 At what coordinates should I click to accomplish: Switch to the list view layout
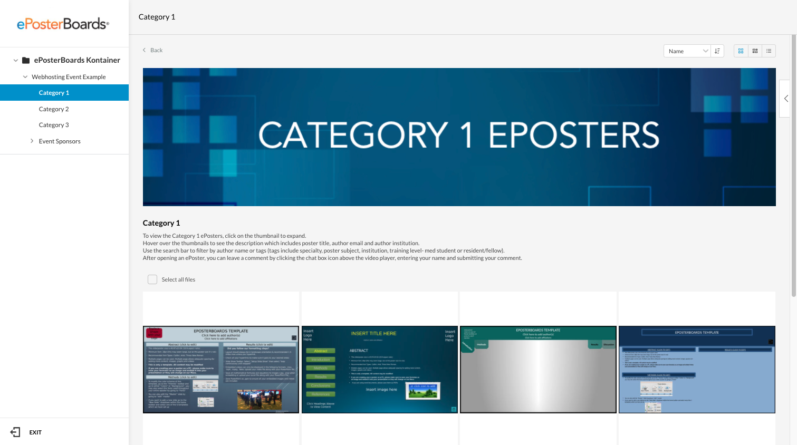coord(769,51)
